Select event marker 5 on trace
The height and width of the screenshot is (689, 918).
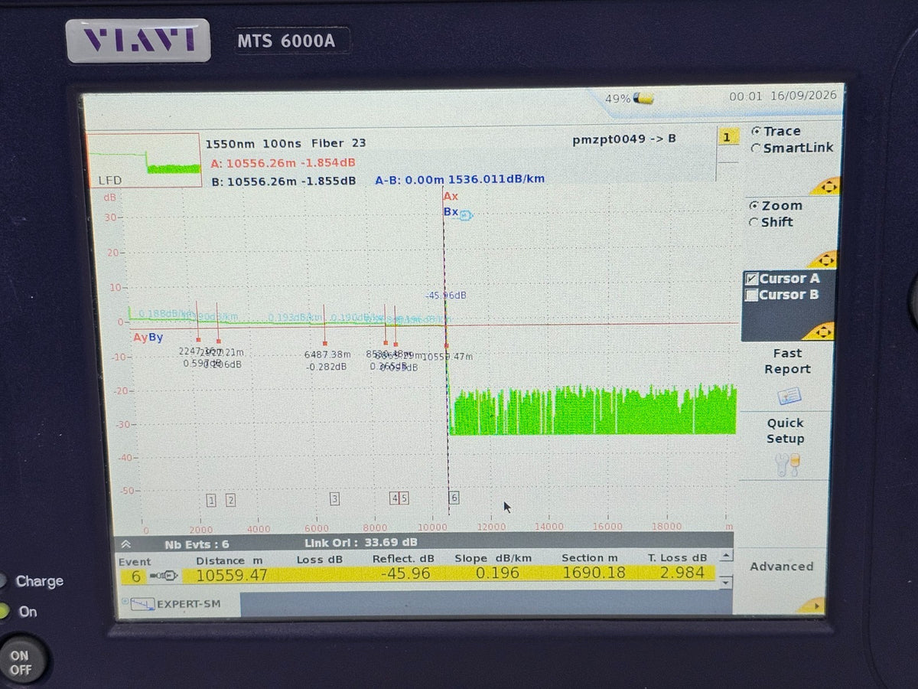[404, 498]
